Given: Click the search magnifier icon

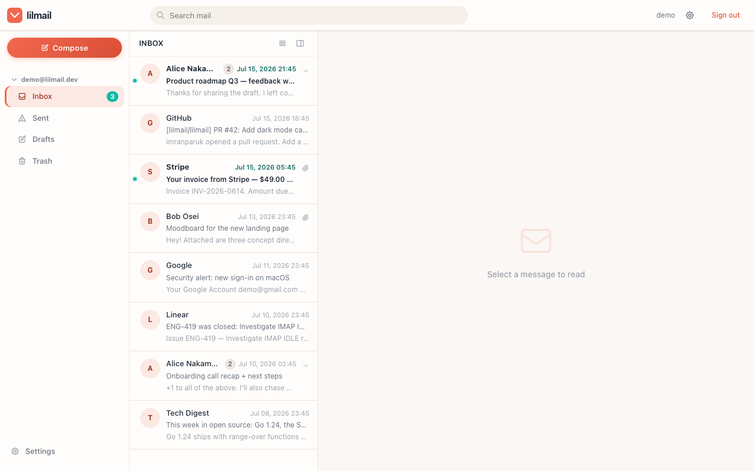Looking at the screenshot, I should tap(160, 15).
